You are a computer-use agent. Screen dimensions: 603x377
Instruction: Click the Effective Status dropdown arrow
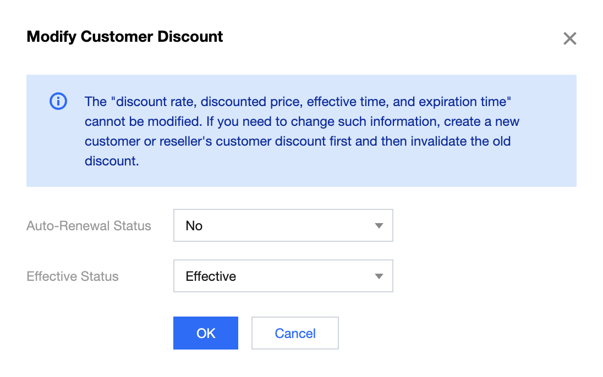(x=379, y=276)
